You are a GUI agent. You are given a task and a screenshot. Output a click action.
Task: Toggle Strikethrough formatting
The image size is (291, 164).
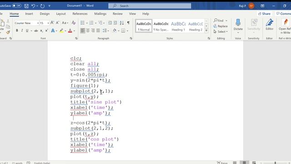pyautogui.click(x=36, y=31)
